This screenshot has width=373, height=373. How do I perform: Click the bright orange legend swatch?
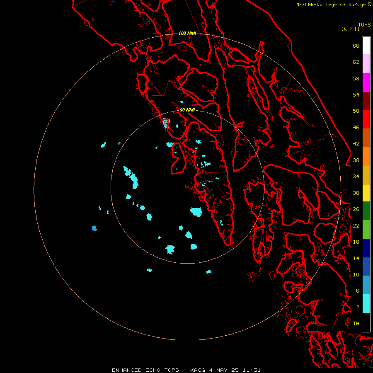pyautogui.click(x=366, y=156)
